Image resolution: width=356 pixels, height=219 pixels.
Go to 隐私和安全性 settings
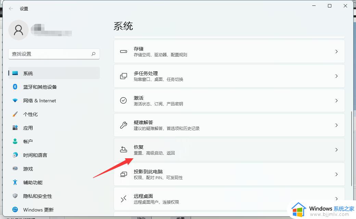(38, 196)
